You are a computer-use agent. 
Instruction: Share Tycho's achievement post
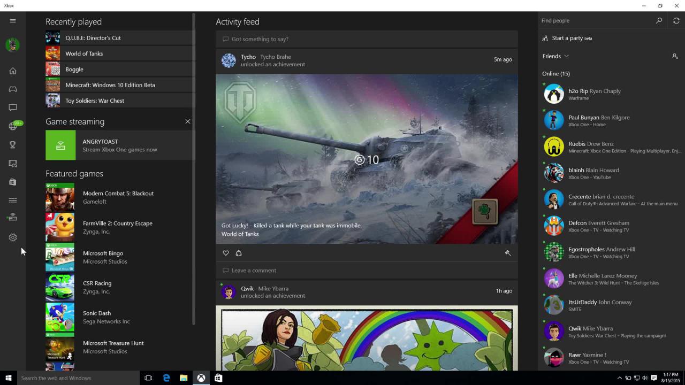239,253
